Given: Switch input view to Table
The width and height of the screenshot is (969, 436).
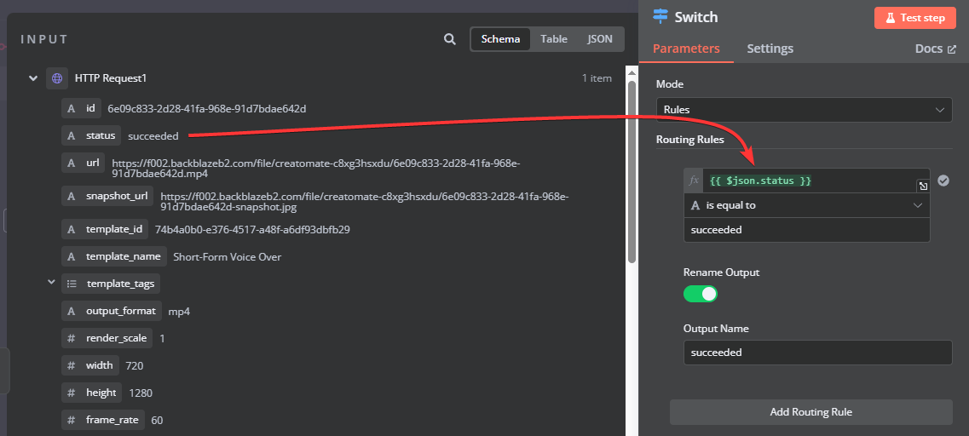Looking at the screenshot, I should coord(554,39).
